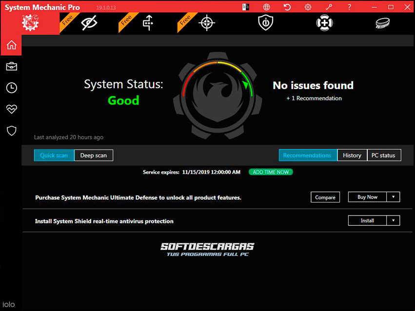Open the Security shield sidebar icon
415x311 pixels.
(x=11, y=130)
